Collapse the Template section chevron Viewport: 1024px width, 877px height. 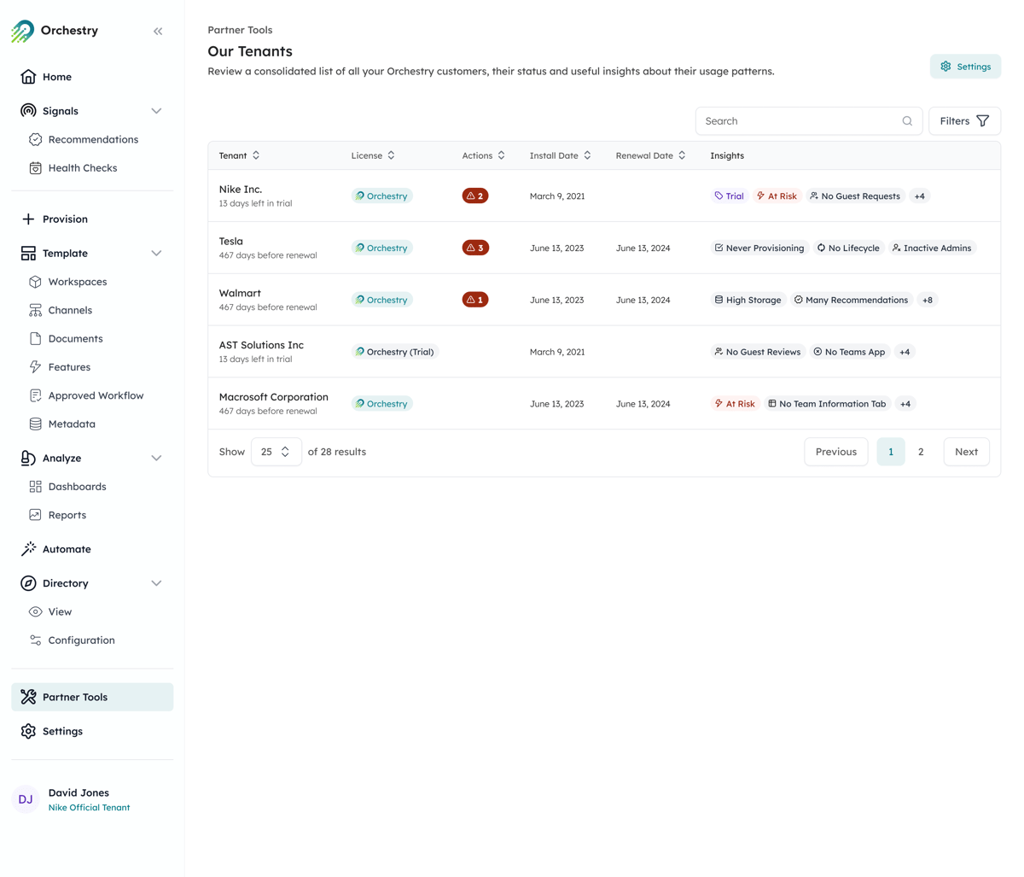click(156, 254)
